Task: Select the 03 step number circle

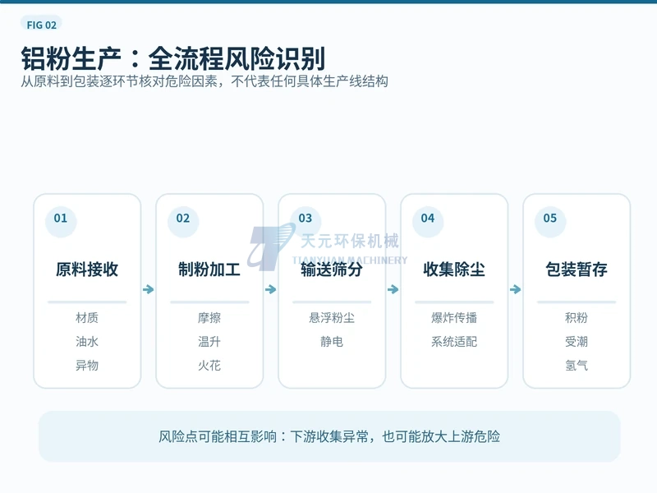Action: click(x=306, y=221)
